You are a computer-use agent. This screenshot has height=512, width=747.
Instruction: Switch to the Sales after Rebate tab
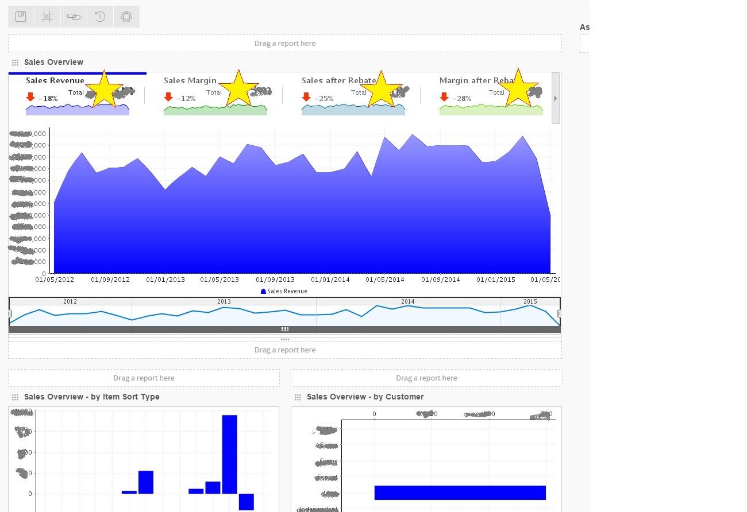(353, 95)
